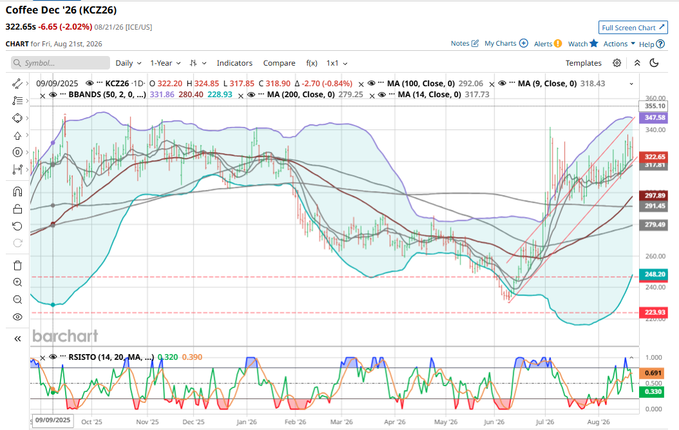Click the Symbol search field

tap(60, 63)
